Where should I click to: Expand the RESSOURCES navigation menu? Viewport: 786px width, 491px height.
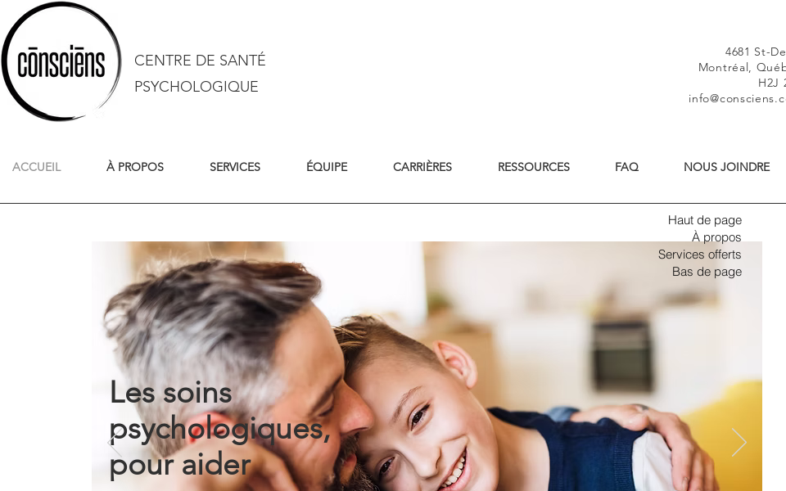[x=534, y=167]
